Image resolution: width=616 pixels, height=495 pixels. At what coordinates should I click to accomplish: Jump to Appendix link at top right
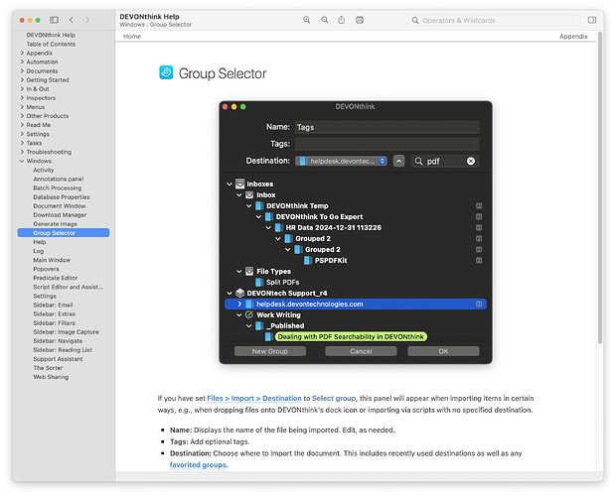(573, 36)
